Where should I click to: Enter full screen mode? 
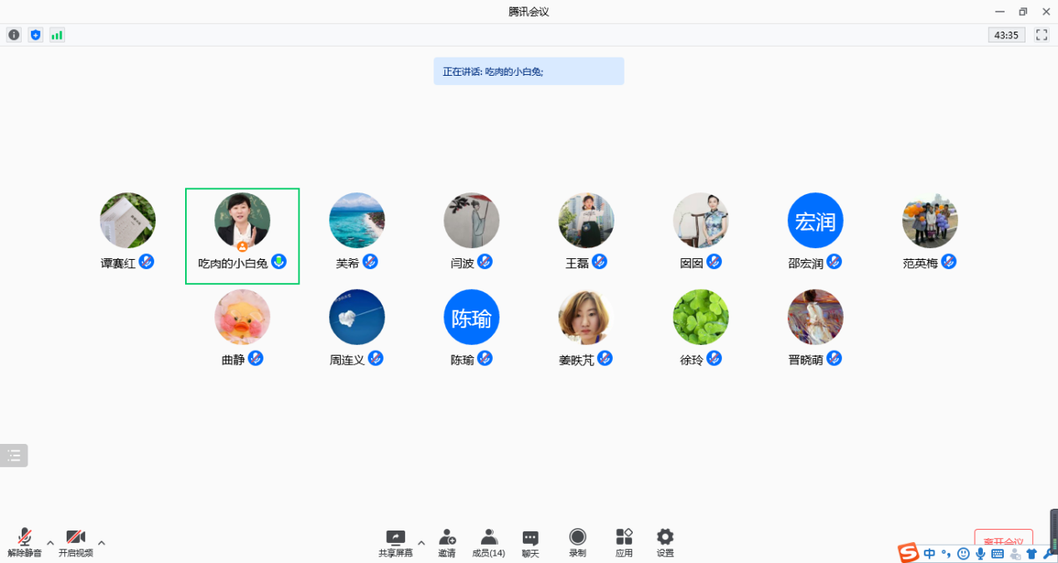pyautogui.click(x=1041, y=35)
